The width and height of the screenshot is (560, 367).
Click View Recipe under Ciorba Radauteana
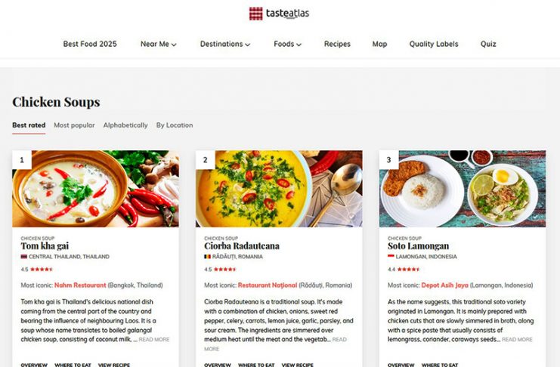[x=297, y=365]
